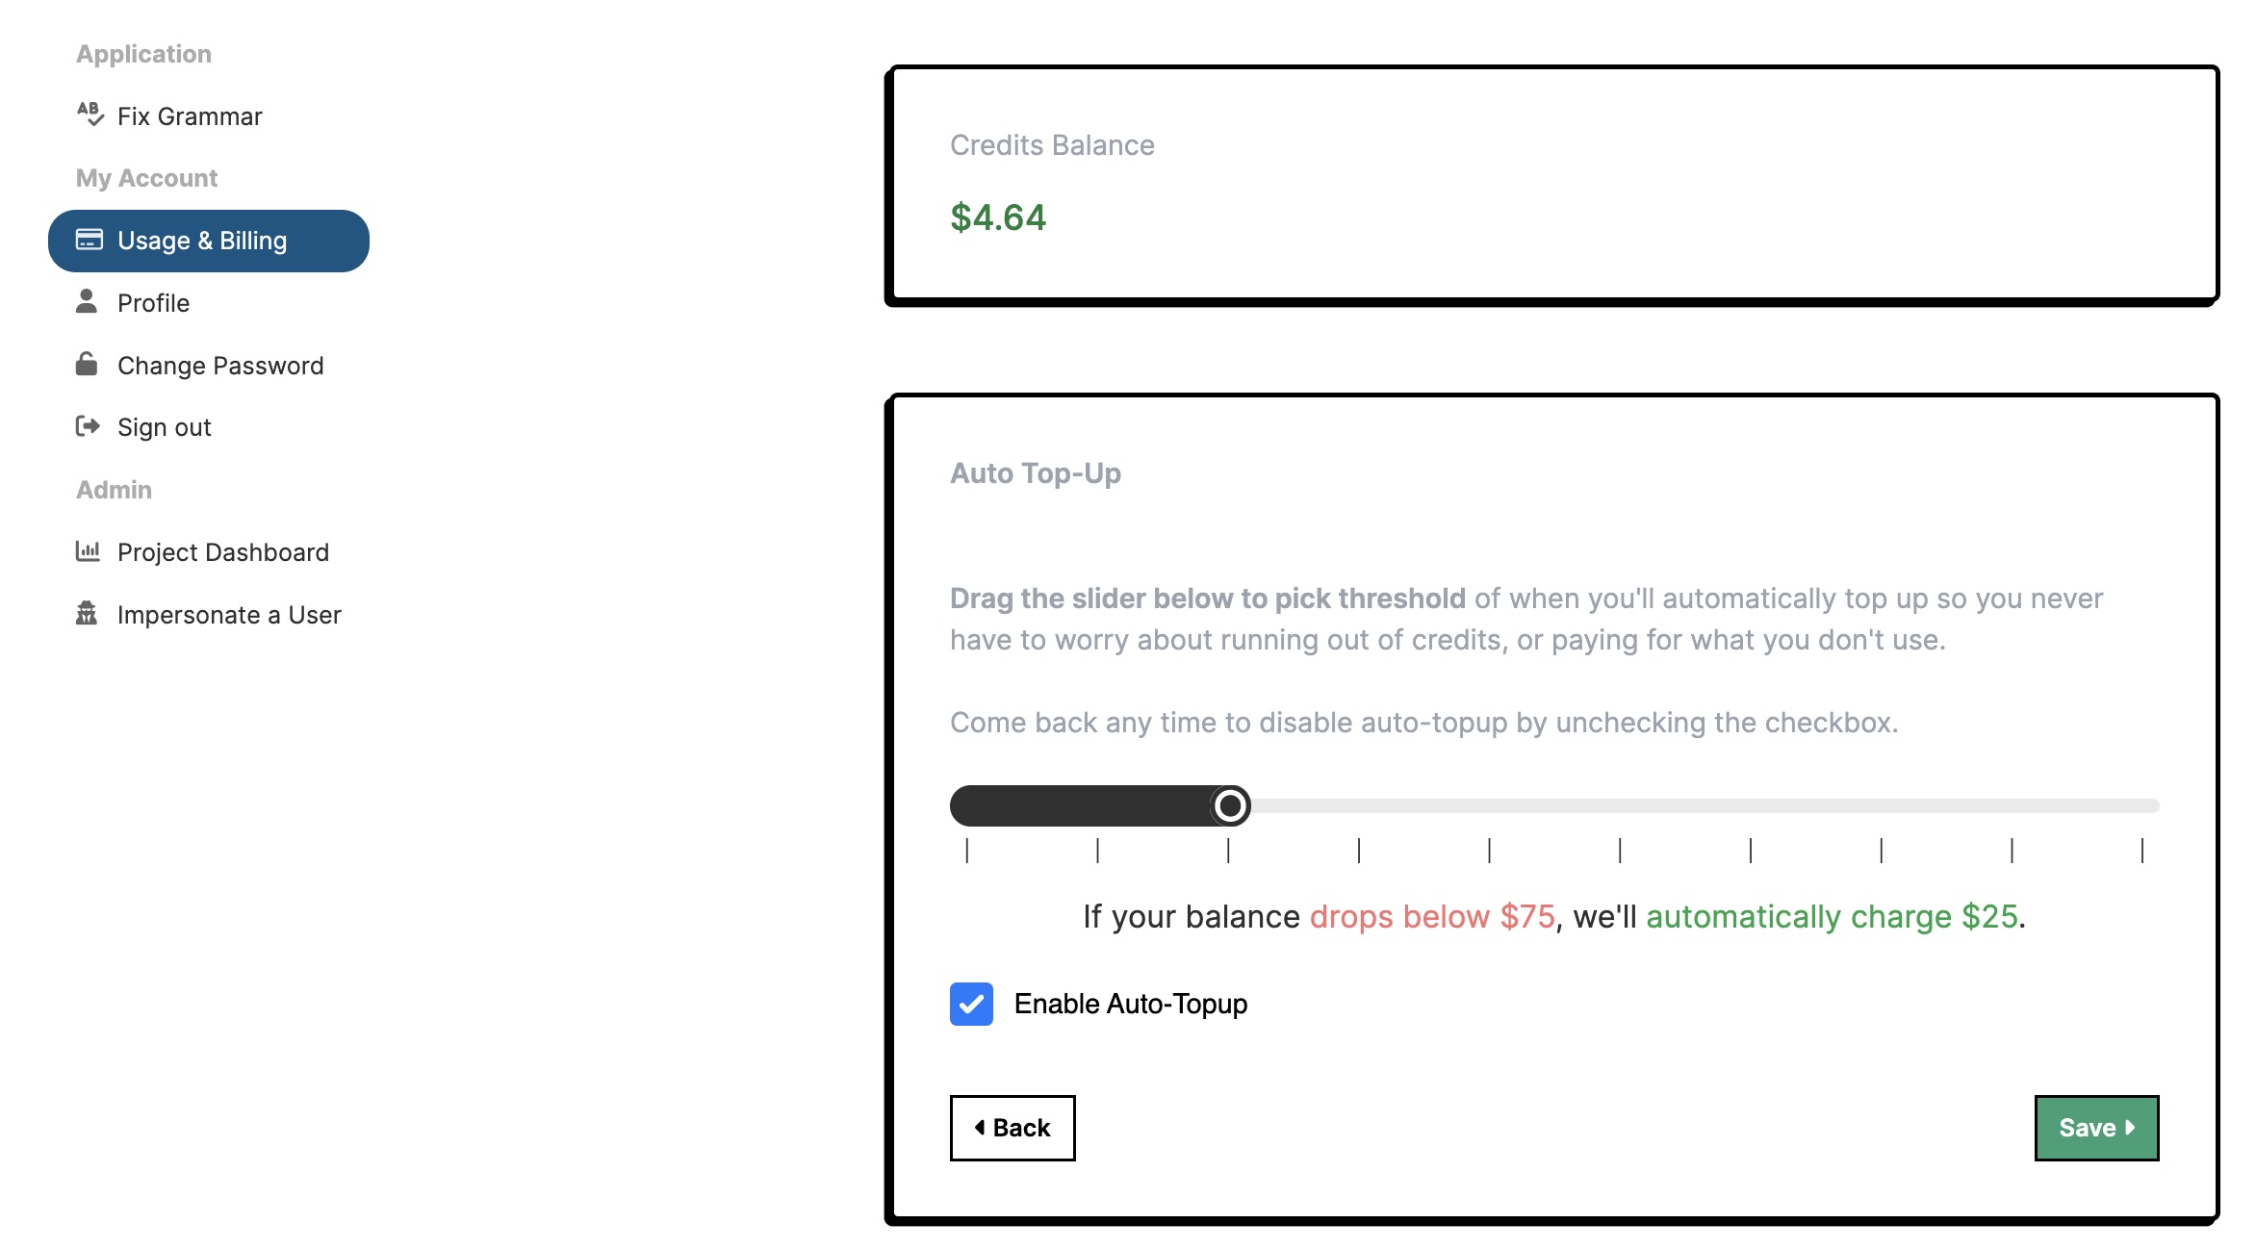Click the Fix Grammar spell-check icon
The height and width of the screenshot is (1249, 2256).
pos(90,115)
